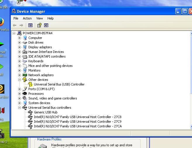Viewport: 192px width, 148px height.
Task: Collapse the Other devices node
Action: pyautogui.click(x=20, y=80)
